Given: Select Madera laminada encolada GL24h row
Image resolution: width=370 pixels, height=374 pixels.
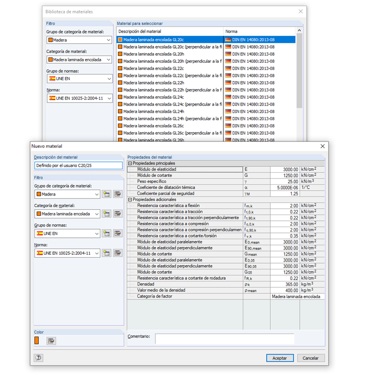Looking at the screenshot, I should tap(206, 111).
